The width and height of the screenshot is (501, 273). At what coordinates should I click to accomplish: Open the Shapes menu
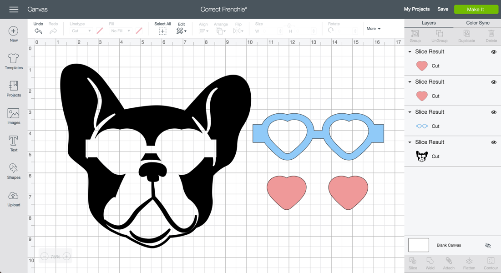click(x=14, y=171)
